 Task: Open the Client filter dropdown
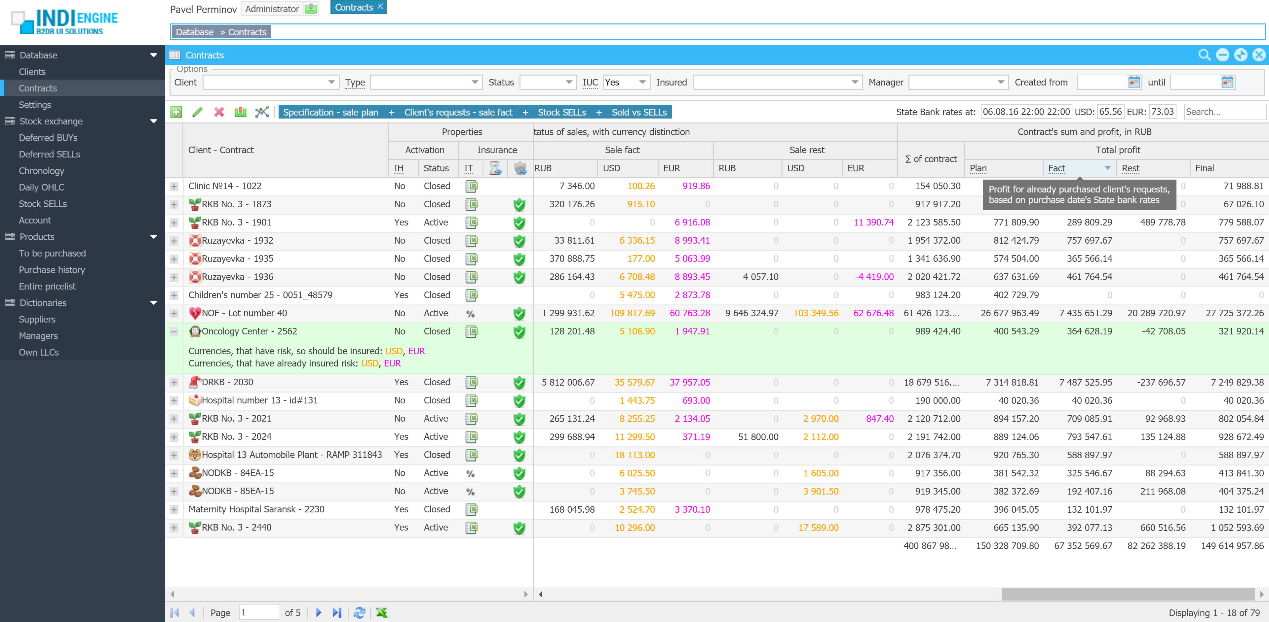coord(331,82)
